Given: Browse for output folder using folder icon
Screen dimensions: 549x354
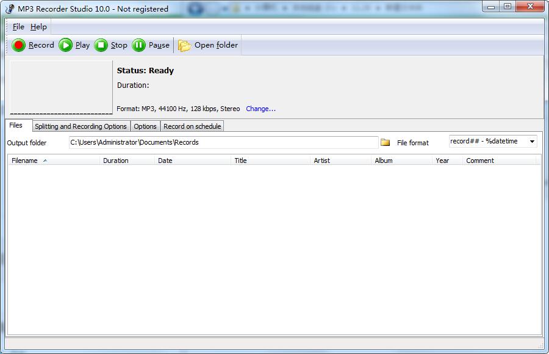Looking at the screenshot, I should (386, 142).
